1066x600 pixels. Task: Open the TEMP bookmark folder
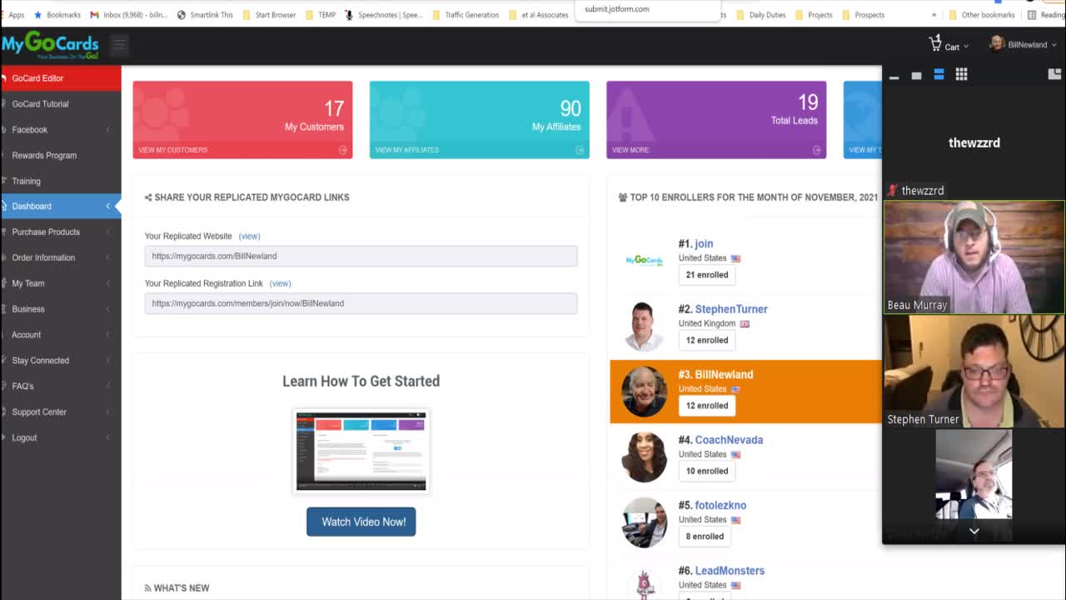point(321,15)
